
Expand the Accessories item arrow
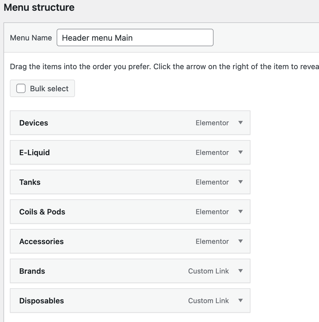tap(240, 241)
